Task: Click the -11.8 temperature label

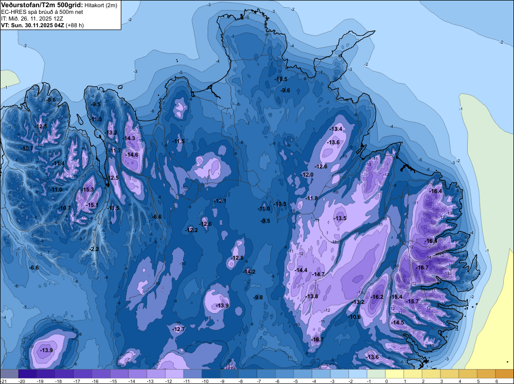Action: 312,198
